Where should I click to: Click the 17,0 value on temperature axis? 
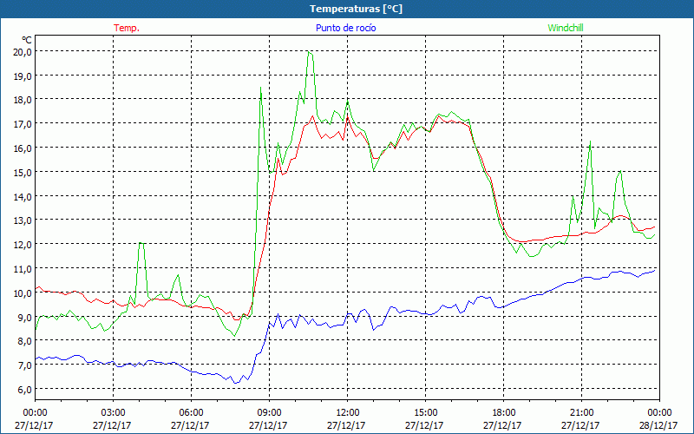click(x=23, y=124)
